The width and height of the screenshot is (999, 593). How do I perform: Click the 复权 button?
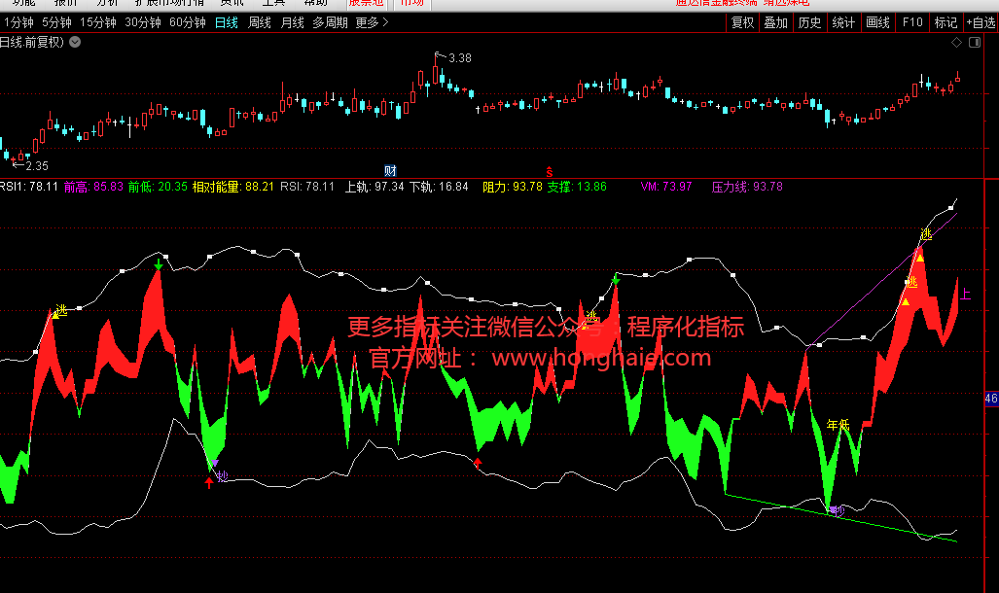(743, 22)
